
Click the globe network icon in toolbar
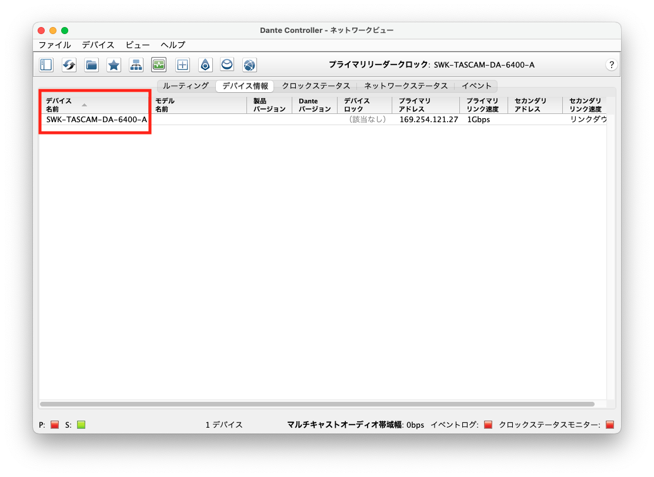[x=249, y=65]
